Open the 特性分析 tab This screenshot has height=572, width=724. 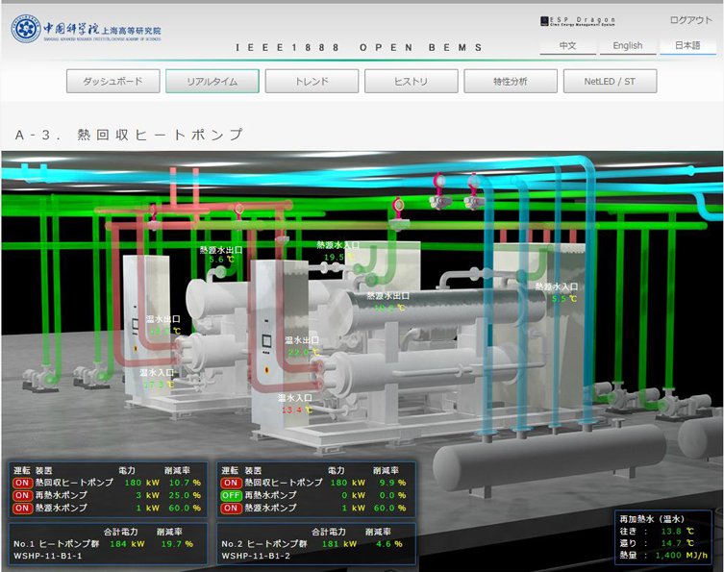pyautogui.click(x=511, y=82)
